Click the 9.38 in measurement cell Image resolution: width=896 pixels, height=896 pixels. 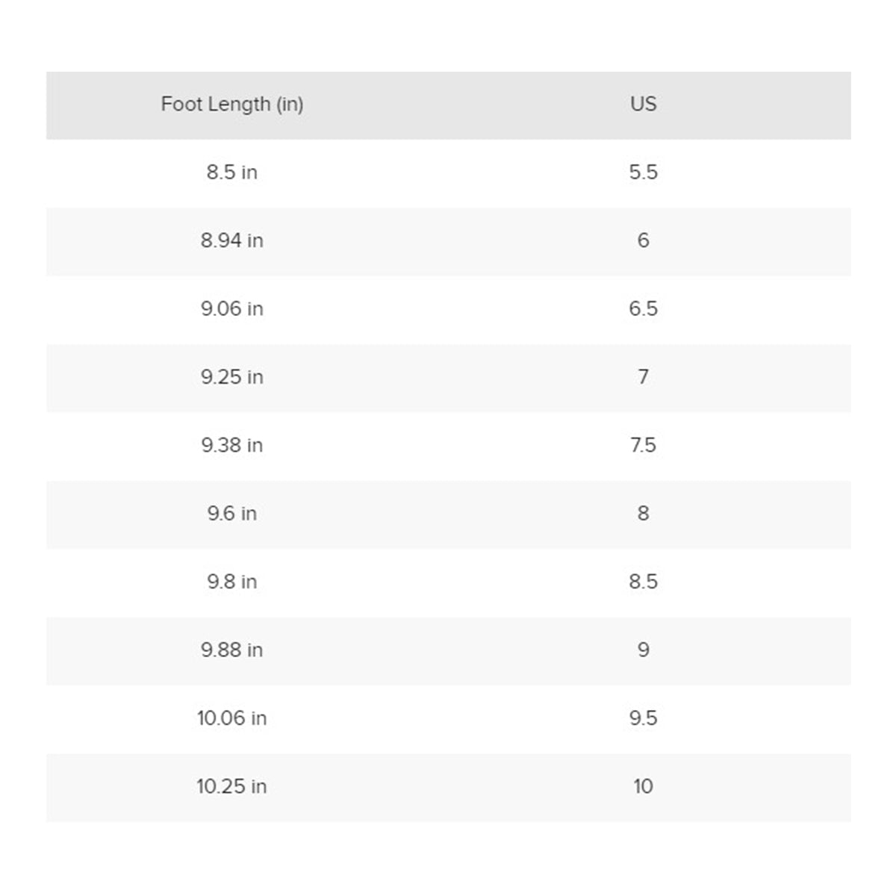(232, 446)
